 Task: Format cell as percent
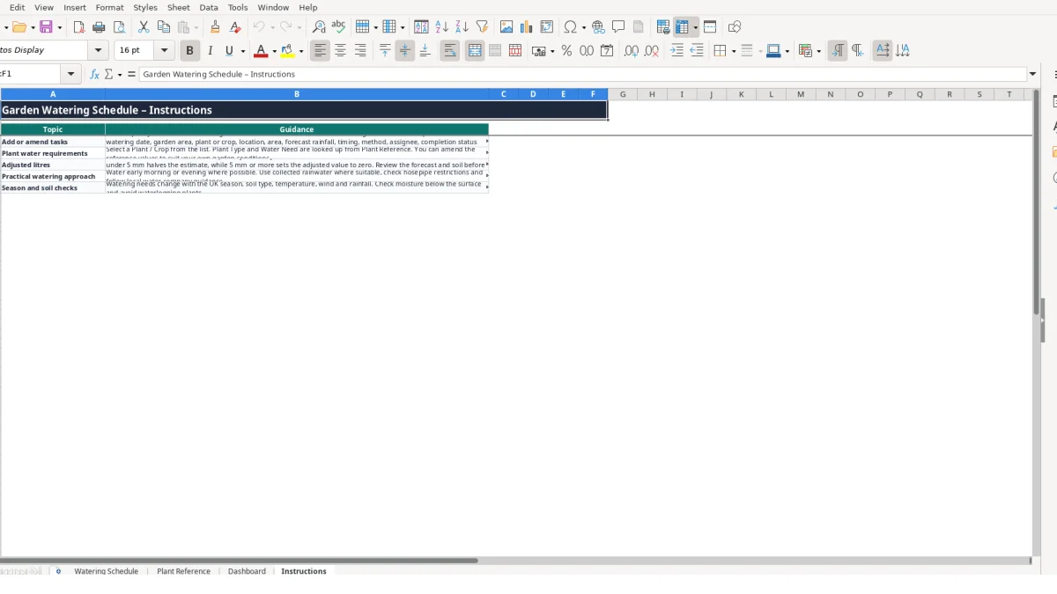pos(566,51)
